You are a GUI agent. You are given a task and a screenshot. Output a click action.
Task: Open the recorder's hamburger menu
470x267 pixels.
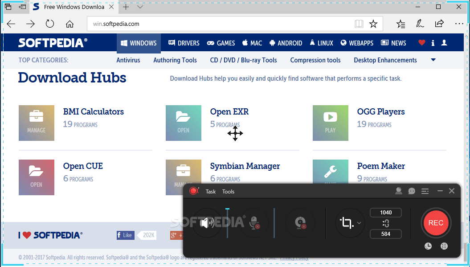click(x=425, y=191)
